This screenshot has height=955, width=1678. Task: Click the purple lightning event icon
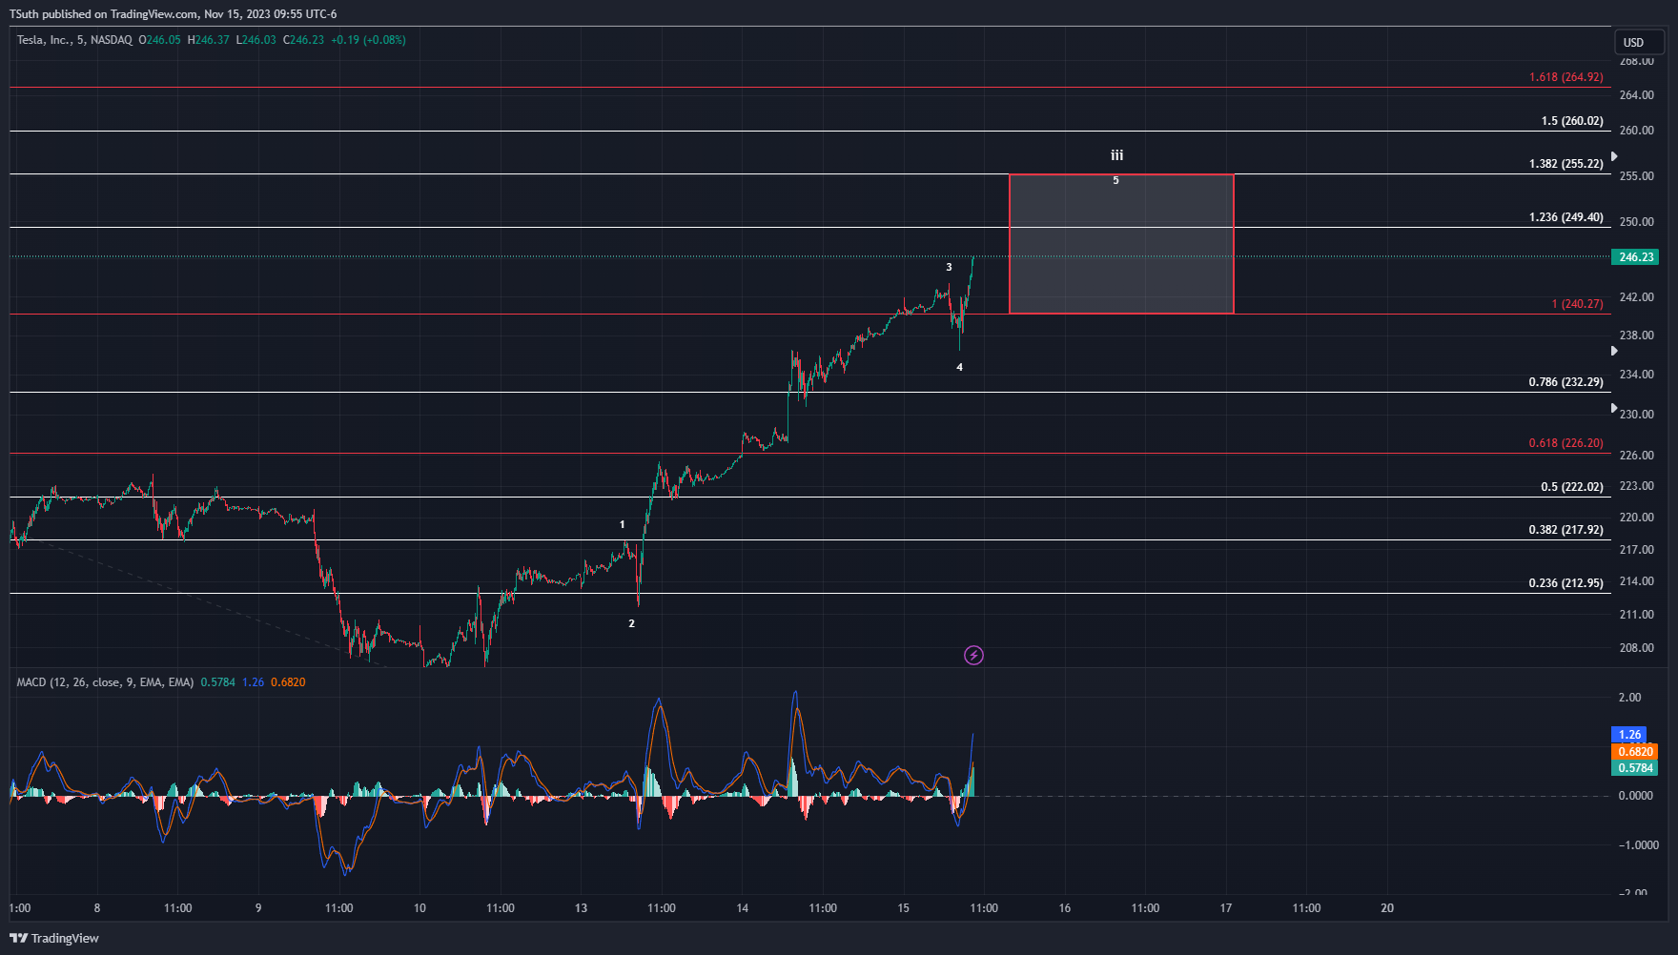click(x=973, y=655)
